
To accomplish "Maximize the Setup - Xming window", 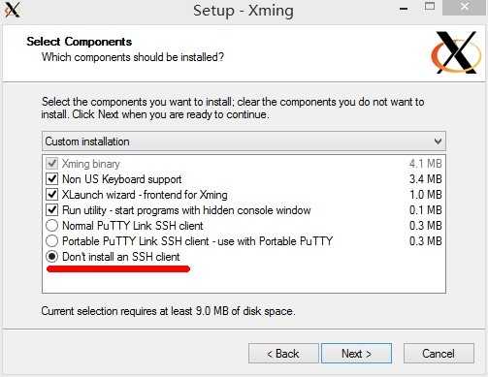I will pos(430,7).
